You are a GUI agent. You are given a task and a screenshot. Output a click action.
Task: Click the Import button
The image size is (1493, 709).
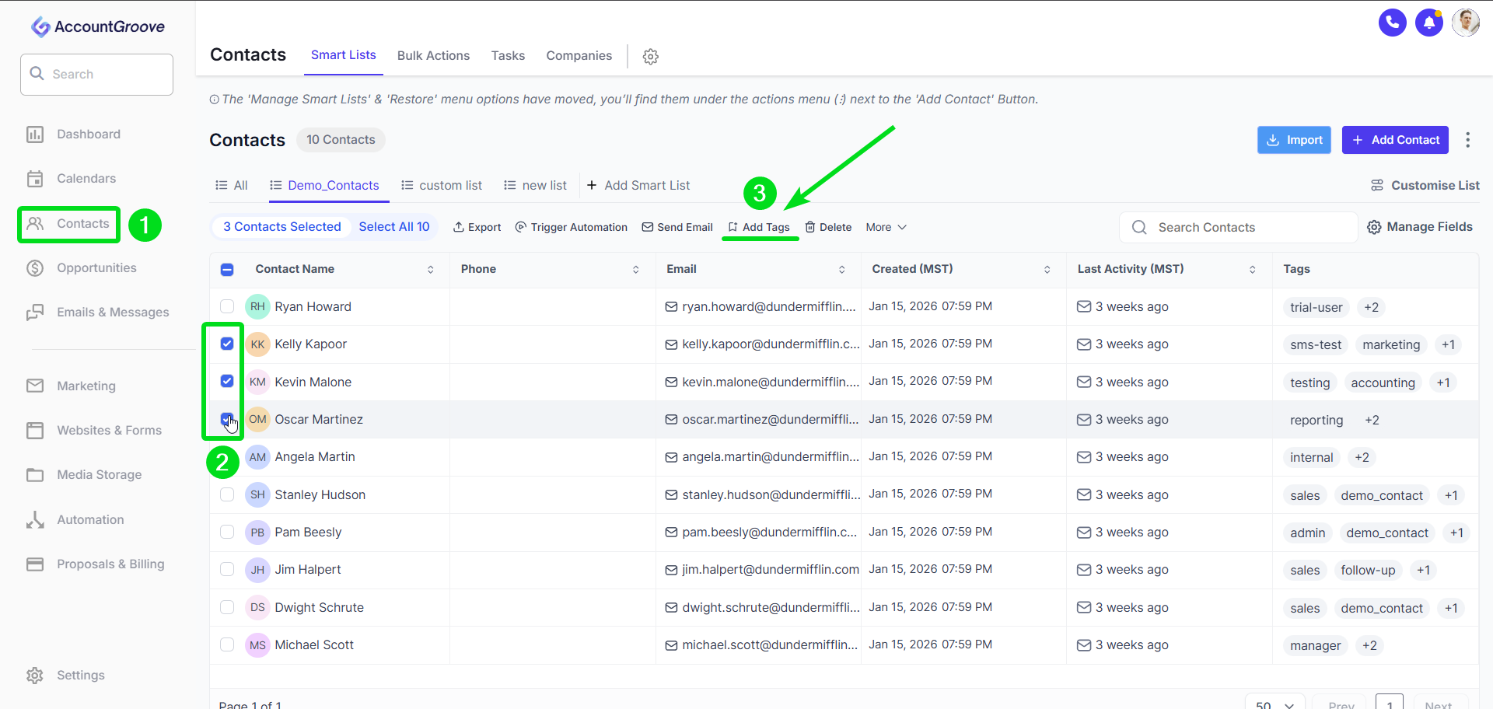1295,140
